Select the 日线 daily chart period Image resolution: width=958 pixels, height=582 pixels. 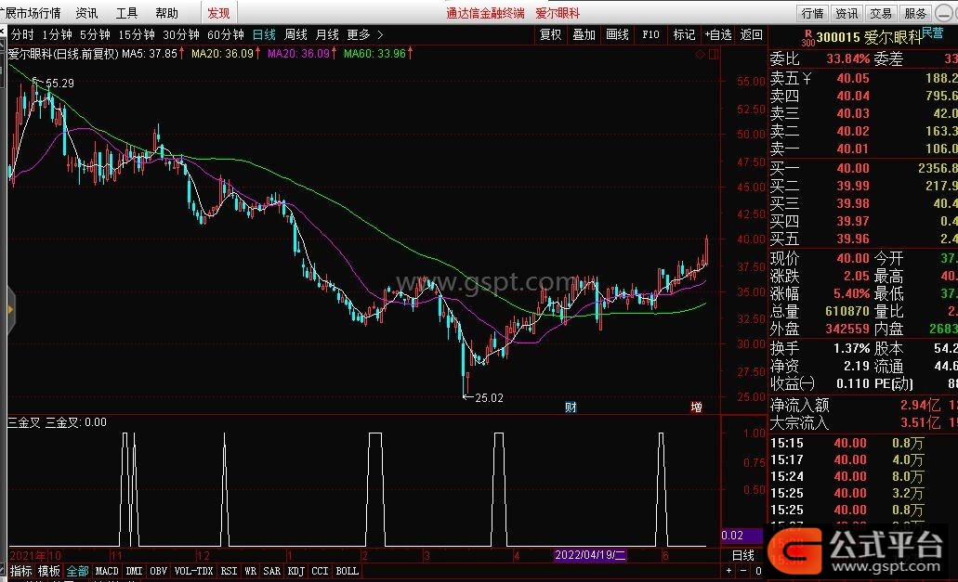pos(264,34)
